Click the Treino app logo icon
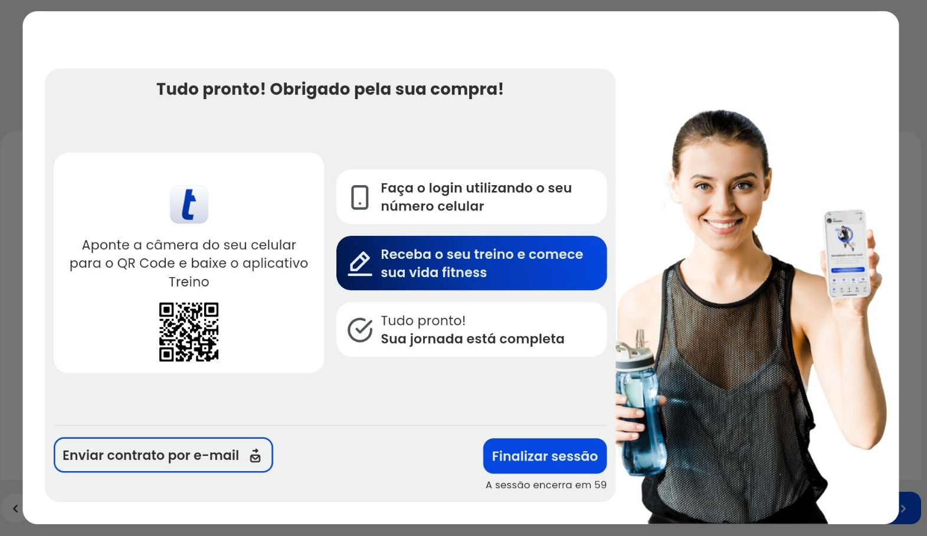The height and width of the screenshot is (536, 927). [189, 205]
